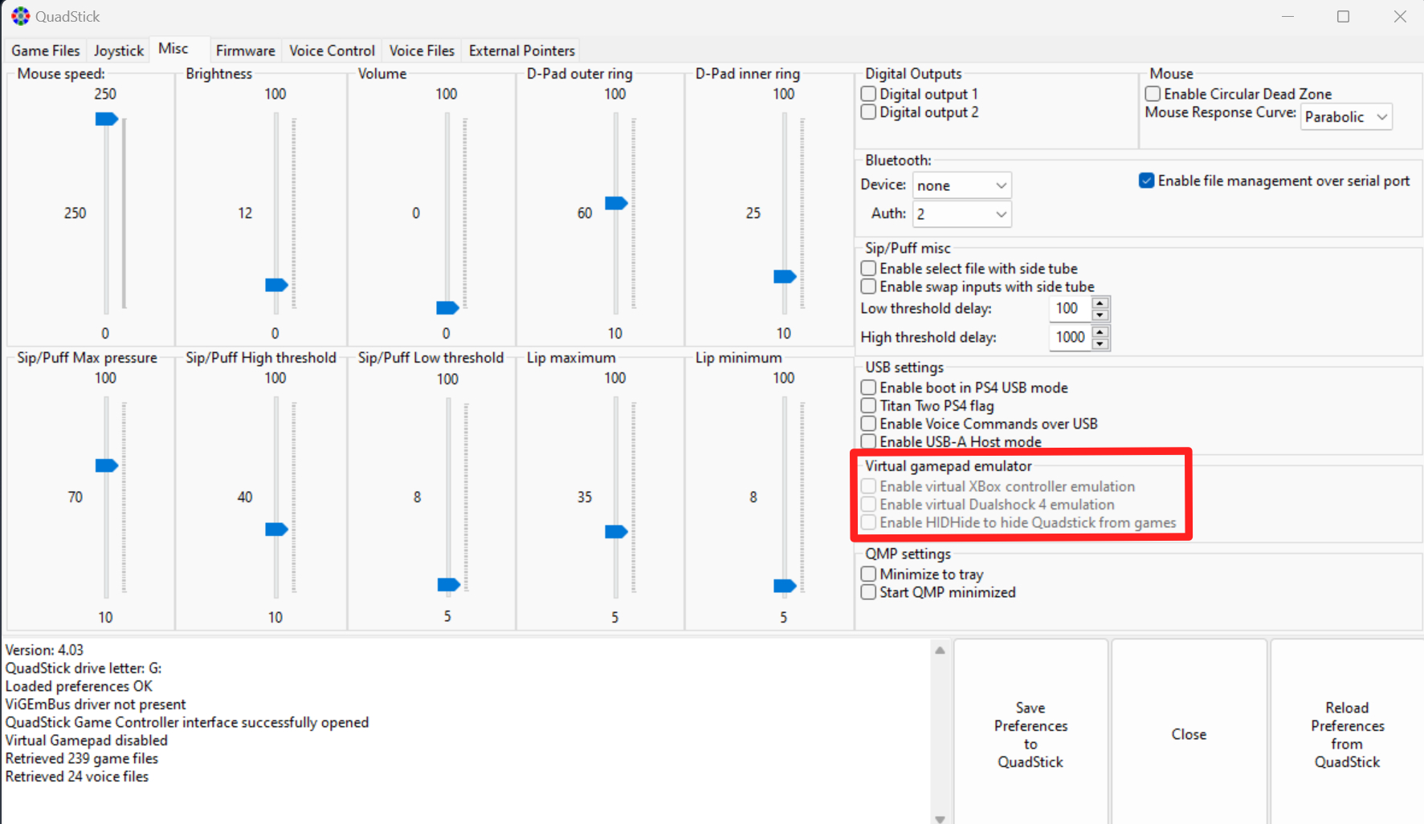Uncheck Enable file management over serial port

pyautogui.click(x=1146, y=181)
